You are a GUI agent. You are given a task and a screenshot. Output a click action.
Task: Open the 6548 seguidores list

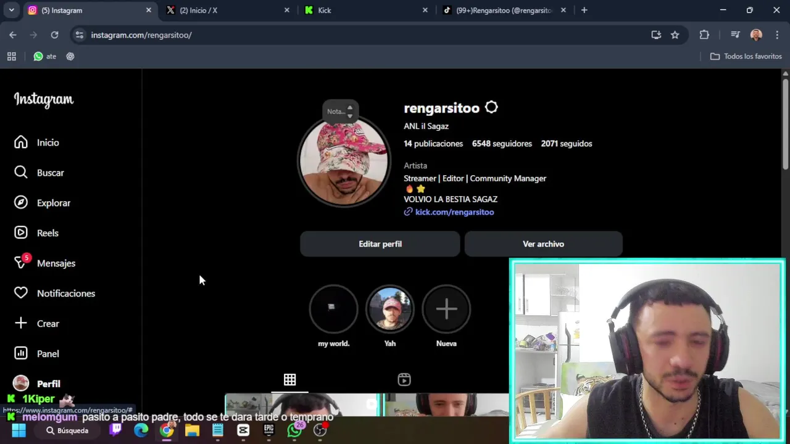502,144
